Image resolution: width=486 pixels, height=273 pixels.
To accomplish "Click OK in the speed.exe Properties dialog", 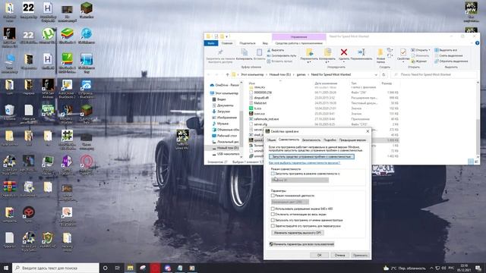I will click(319, 256).
